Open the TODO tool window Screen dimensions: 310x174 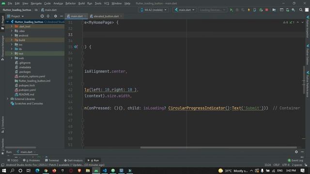pyautogui.click(x=13, y=160)
